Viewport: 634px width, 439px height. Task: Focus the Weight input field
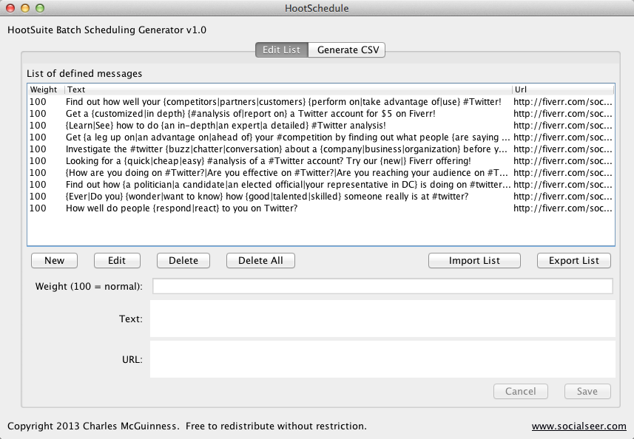point(382,286)
